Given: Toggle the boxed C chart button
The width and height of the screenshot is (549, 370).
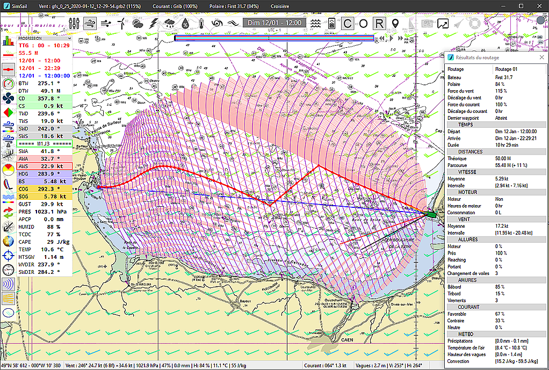Looking at the screenshot, I should point(348,24).
